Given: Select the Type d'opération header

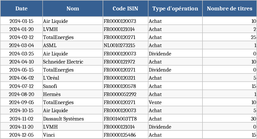Looking at the screenshot, I should tap(175, 9).
